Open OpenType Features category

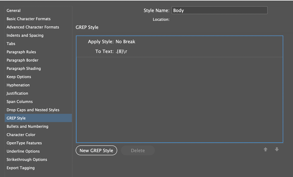(x=38, y=143)
